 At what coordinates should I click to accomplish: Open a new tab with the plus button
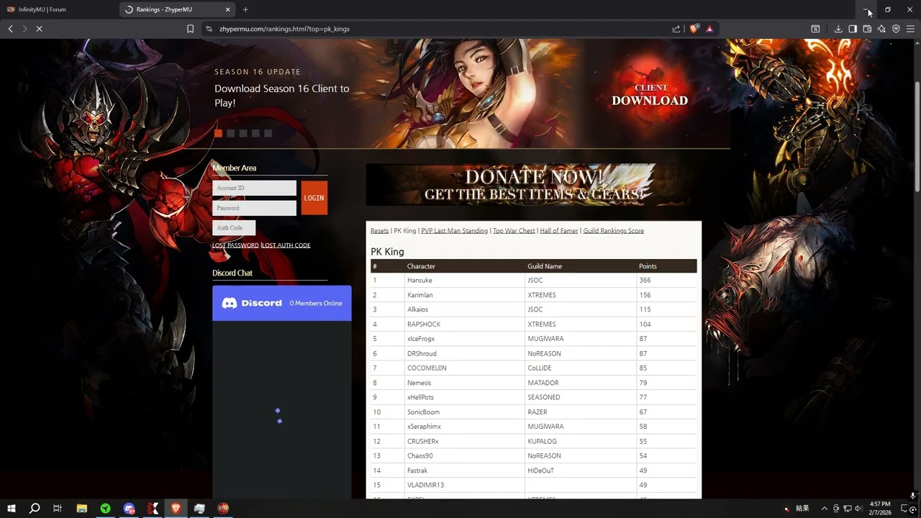[x=245, y=9]
